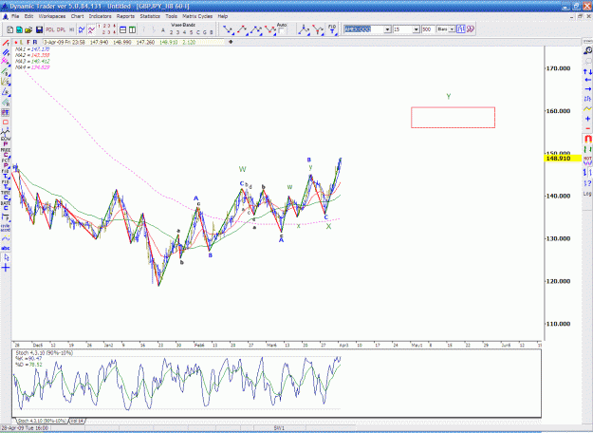
Task: Select the magenta multi-line channel tool
Action: (6, 63)
